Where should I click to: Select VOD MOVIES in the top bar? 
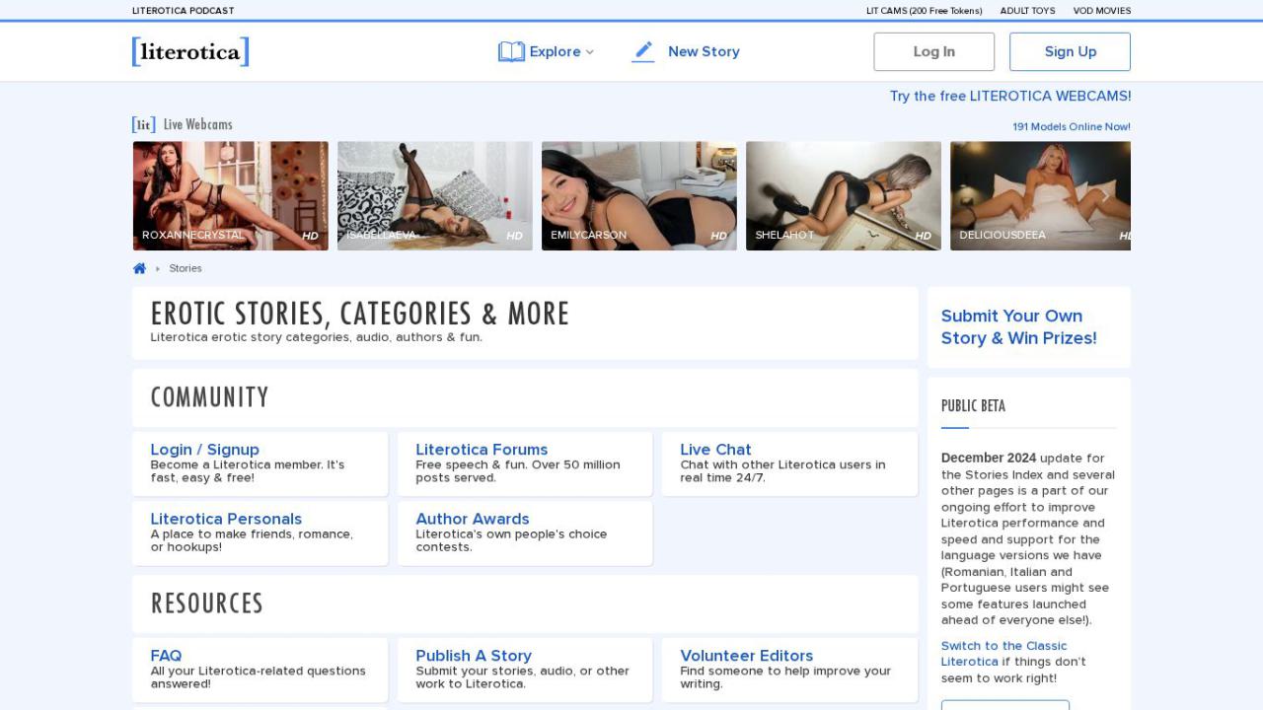coord(1102,11)
